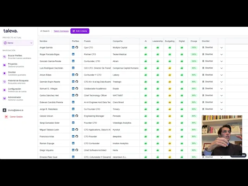Open Francisco Arias LinkedIn icon

pos(73,136)
